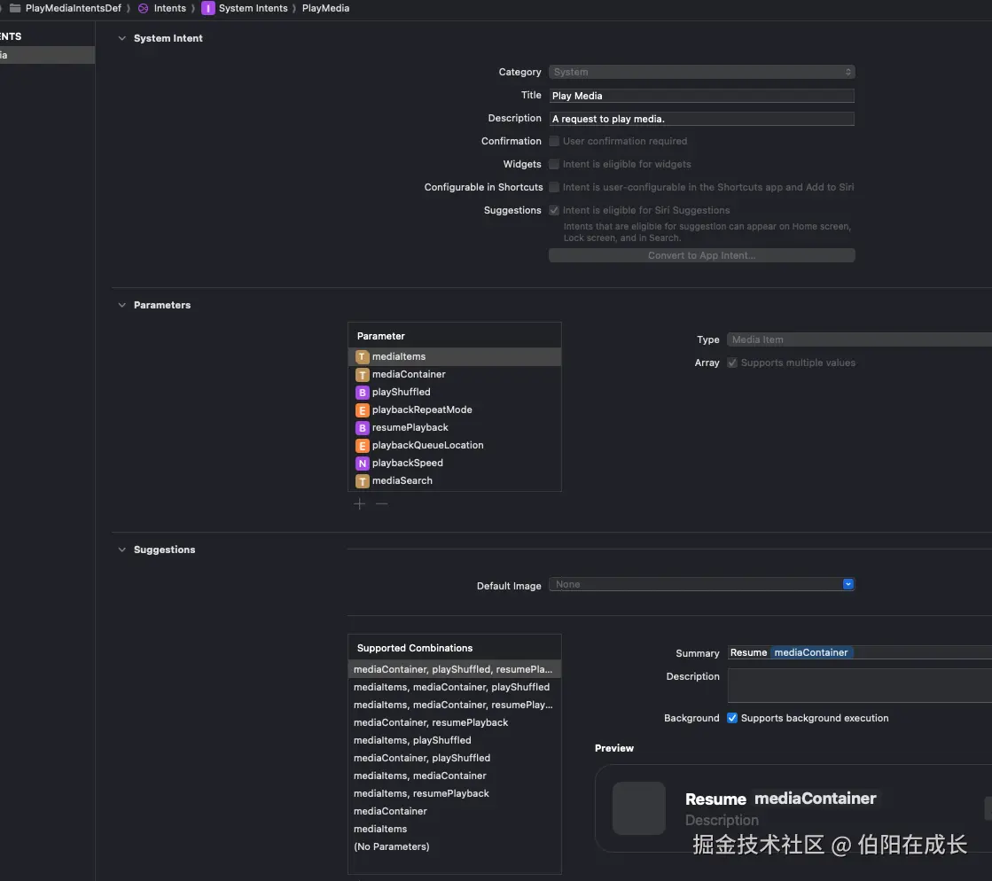Open PlayMediaIntentsDef in the breadcrumb

74,8
